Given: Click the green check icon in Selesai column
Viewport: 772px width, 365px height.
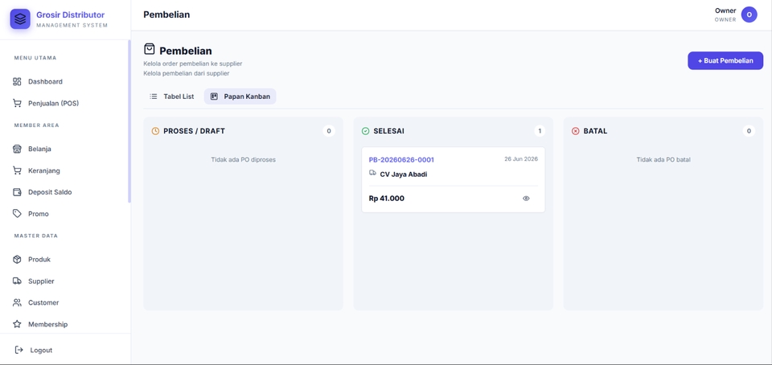Looking at the screenshot, I should (365, 131).
